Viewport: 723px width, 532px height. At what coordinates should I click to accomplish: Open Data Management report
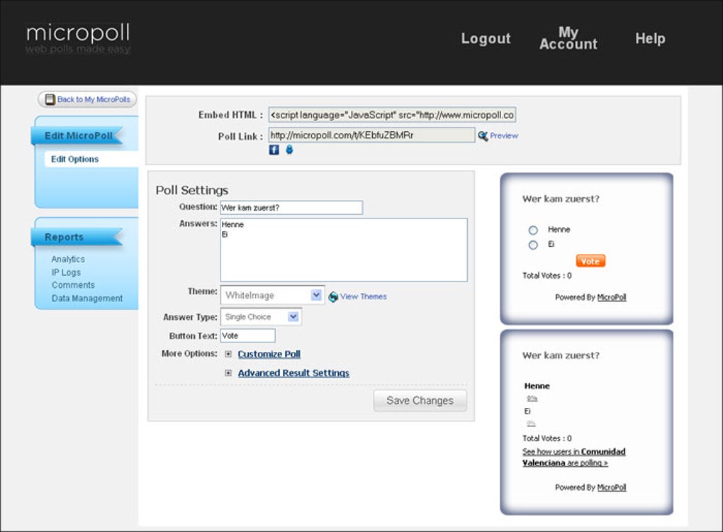[87, 298]
